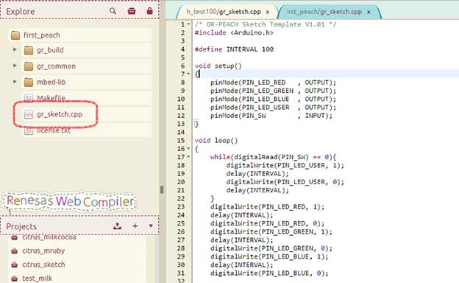The image size is (459, 283).
Task: Open the Makefile in explorer
Action: tap(51, 98)
